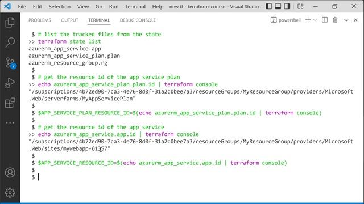
Task: Click '.Web/serverfarms/MyAppServicePlan' output text
Action: [x=82, y=99]
